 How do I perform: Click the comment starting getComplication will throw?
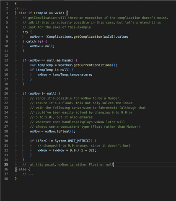click(x=96, y=18)
